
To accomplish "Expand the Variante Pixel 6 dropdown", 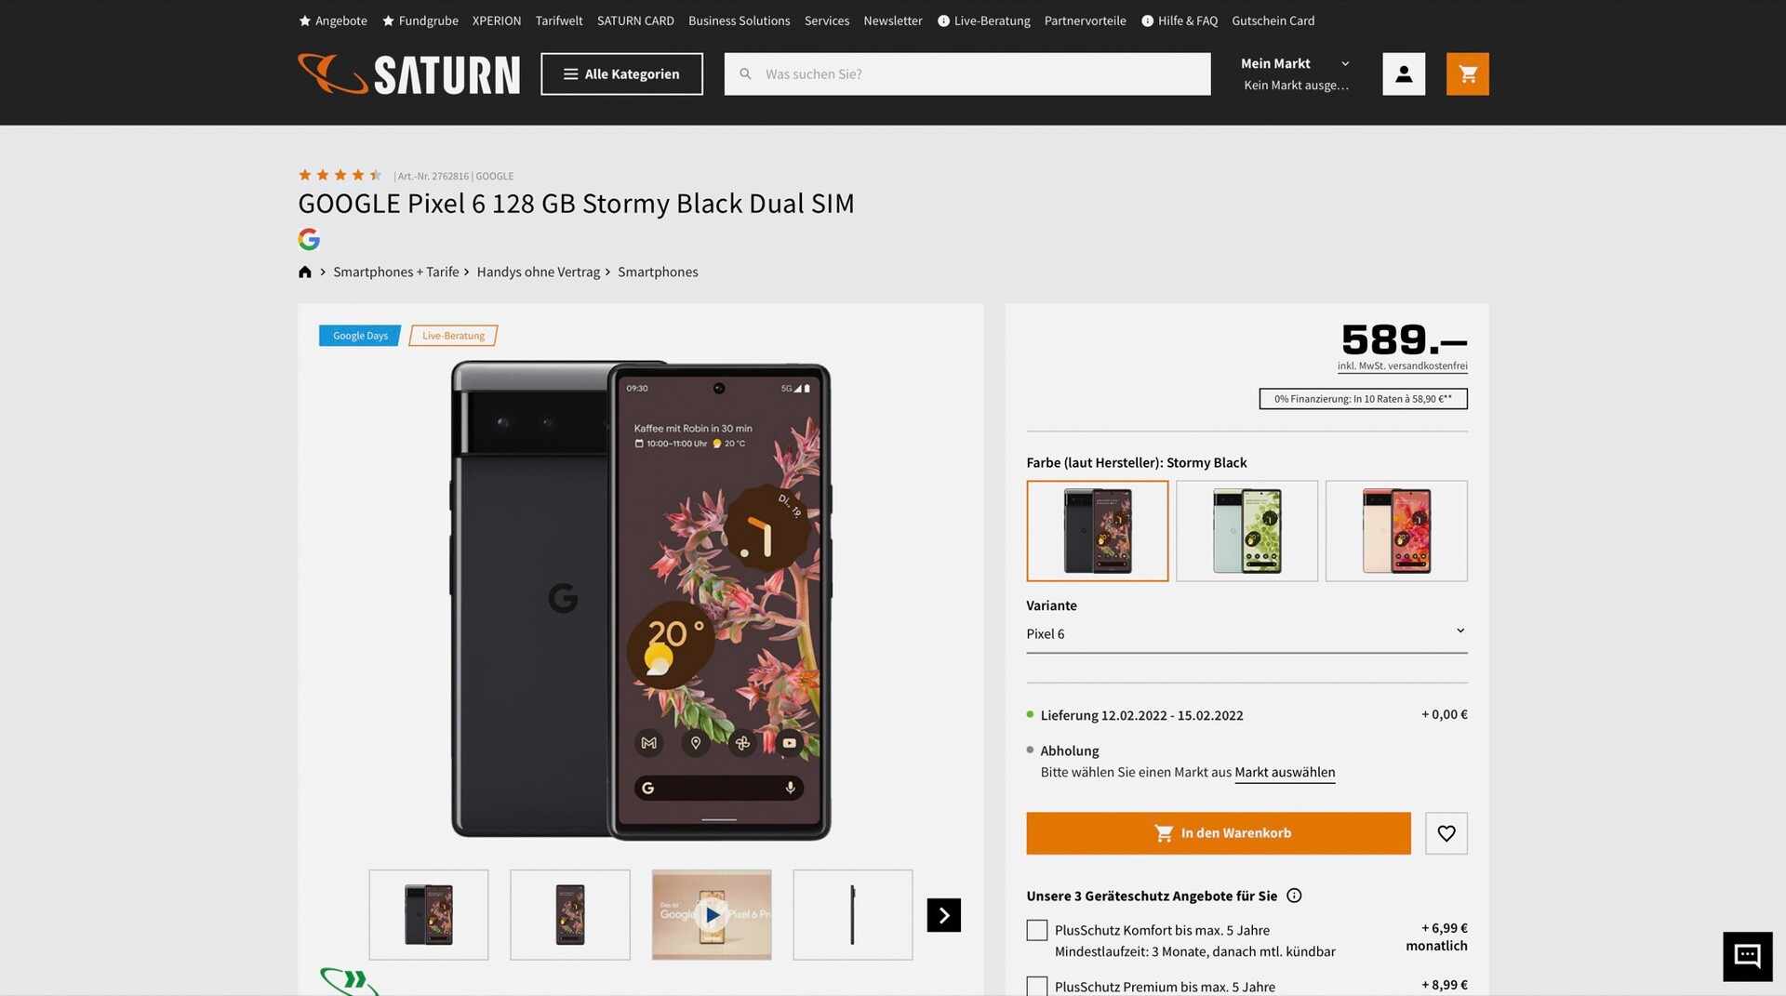I will [x=1246, y=633].
